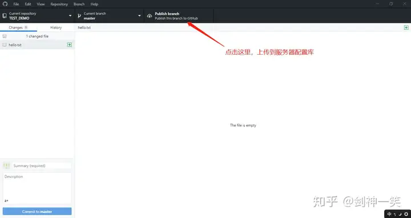Open the Repository menu
Screen dimensions: 411x218
pyautogui.click(x=59, y=4)
